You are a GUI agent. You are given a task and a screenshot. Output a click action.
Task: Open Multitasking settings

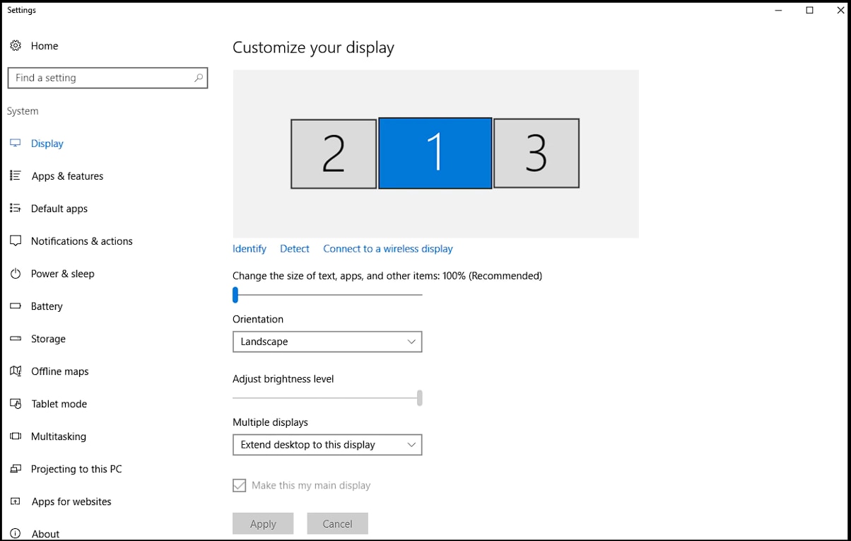click(x=59, y=436)
